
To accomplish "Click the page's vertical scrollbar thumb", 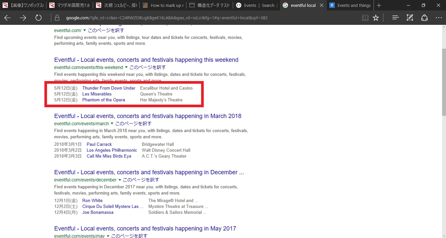I will [444, 82].
